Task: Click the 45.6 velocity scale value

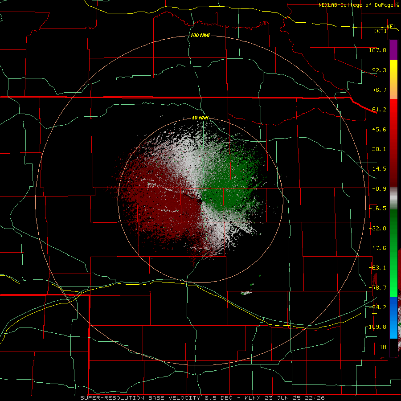Action: [379, 129]
